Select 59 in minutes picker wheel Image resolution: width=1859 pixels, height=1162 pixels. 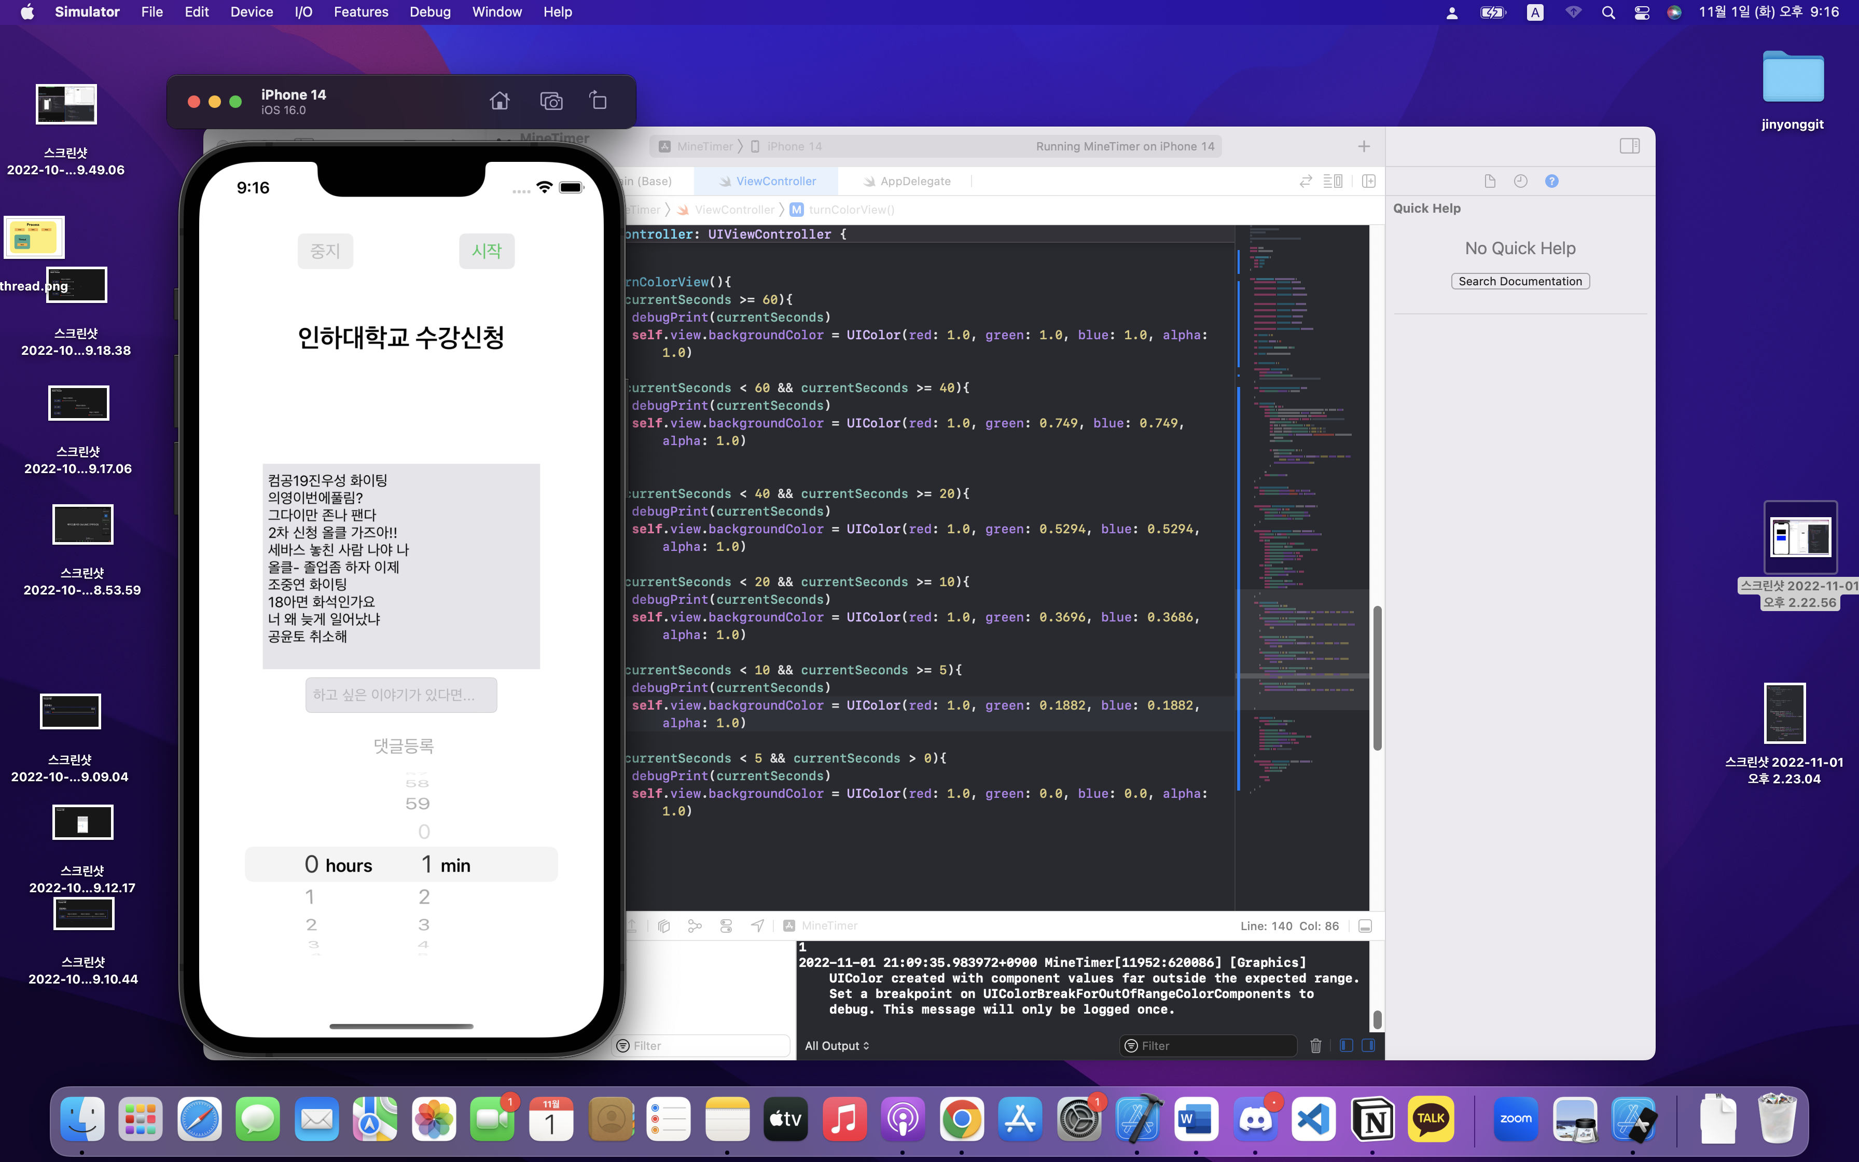tap(417, 804)
